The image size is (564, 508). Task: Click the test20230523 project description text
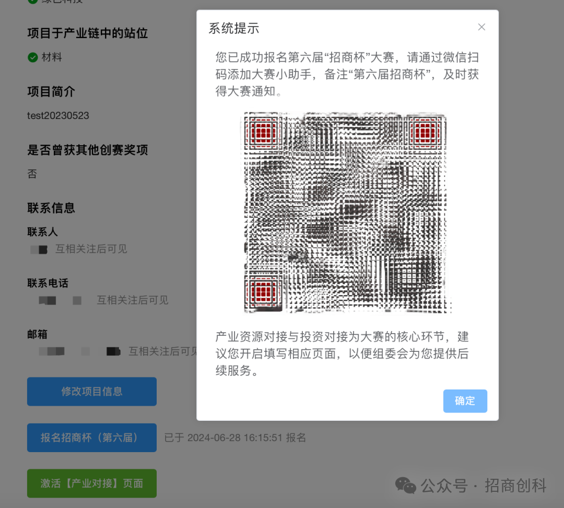click(x=58, y=115)
